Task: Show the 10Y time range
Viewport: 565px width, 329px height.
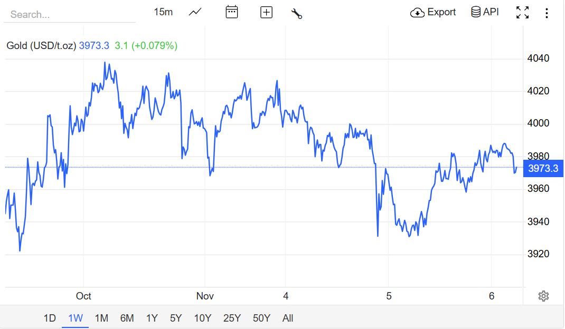Action: pos(203,318)
